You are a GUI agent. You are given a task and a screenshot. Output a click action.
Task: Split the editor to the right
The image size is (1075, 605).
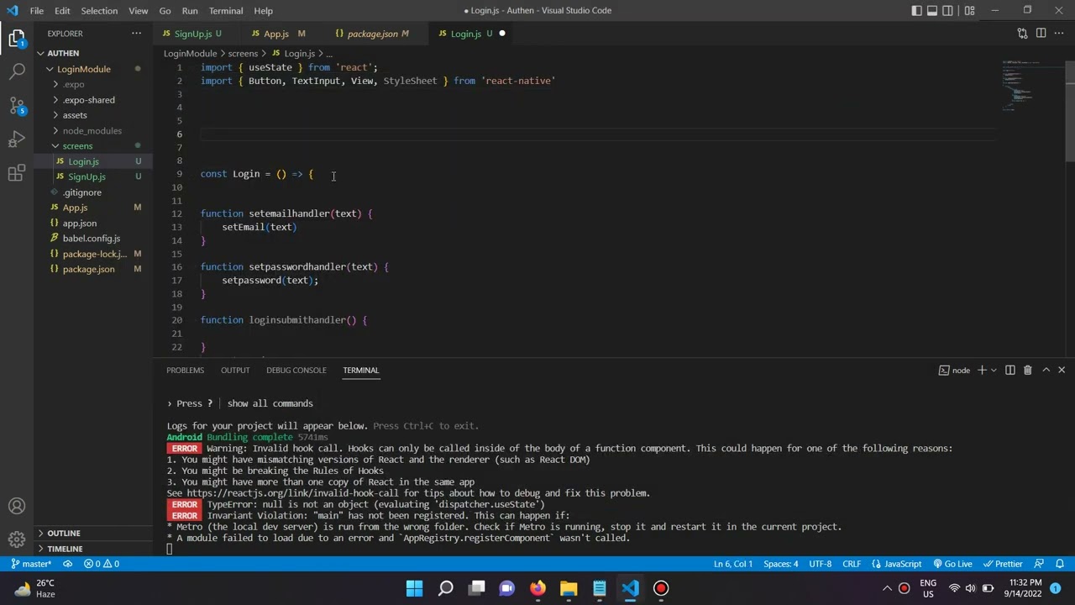click(x=1041, y=34)
